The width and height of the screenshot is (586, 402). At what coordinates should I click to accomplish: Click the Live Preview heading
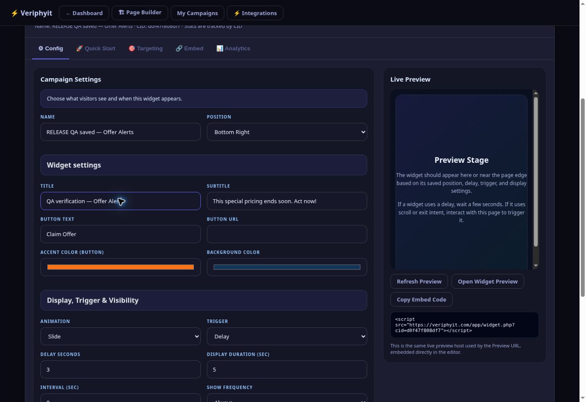410,79
